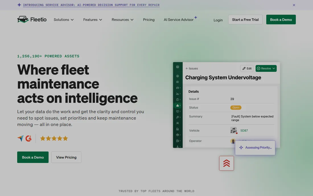The height and width of the screenshot is (196, 313).
Task: Click the Edit button in issue card
Action: 247,68
